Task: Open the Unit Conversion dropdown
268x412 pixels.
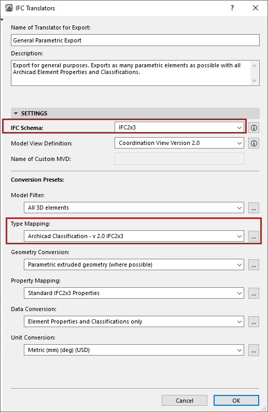Action: [x=134, y=350]
